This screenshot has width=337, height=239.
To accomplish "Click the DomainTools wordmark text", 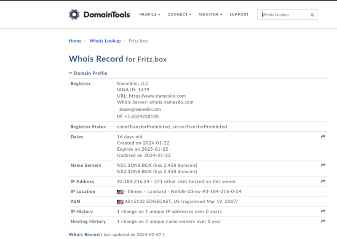I will (107, 15).
